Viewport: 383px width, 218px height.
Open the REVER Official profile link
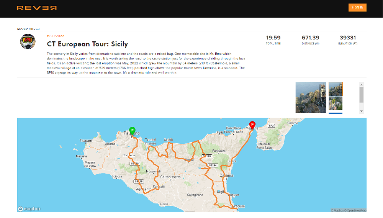[x=28, y=29]
